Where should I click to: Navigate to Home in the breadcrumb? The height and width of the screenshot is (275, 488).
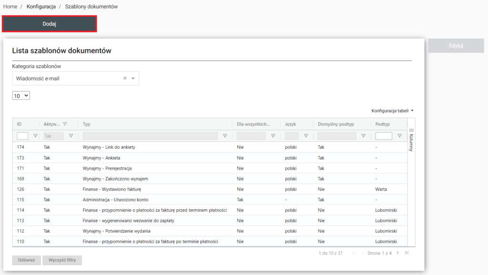tap(10, 7)
